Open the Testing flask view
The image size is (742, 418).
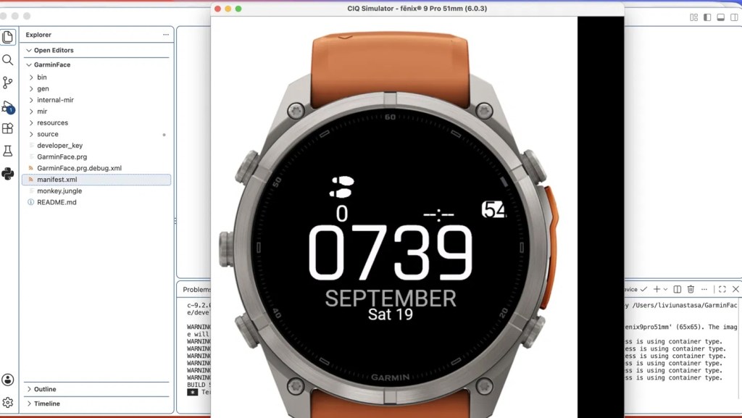(7, 151)
